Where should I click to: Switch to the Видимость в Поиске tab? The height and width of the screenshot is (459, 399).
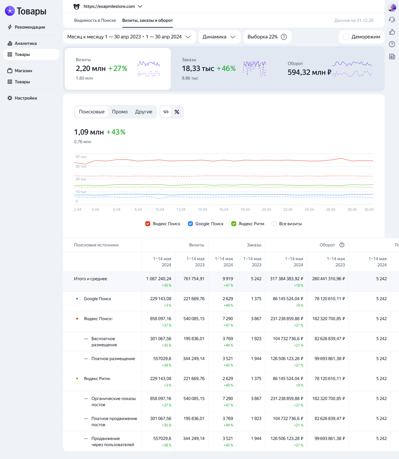coord(95,20)
